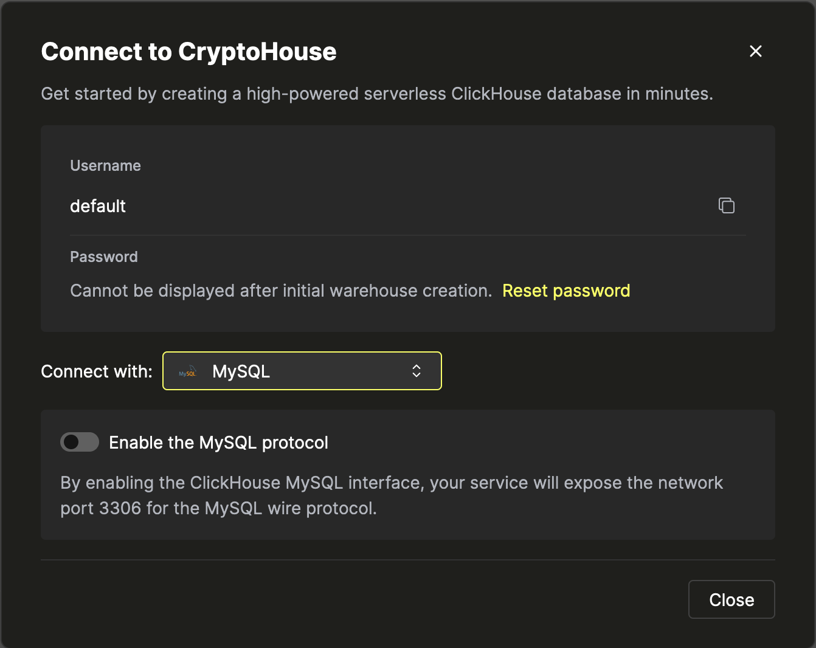Click the chevron to change connection protocol
The image size is (816, 648).
(417, 371)
